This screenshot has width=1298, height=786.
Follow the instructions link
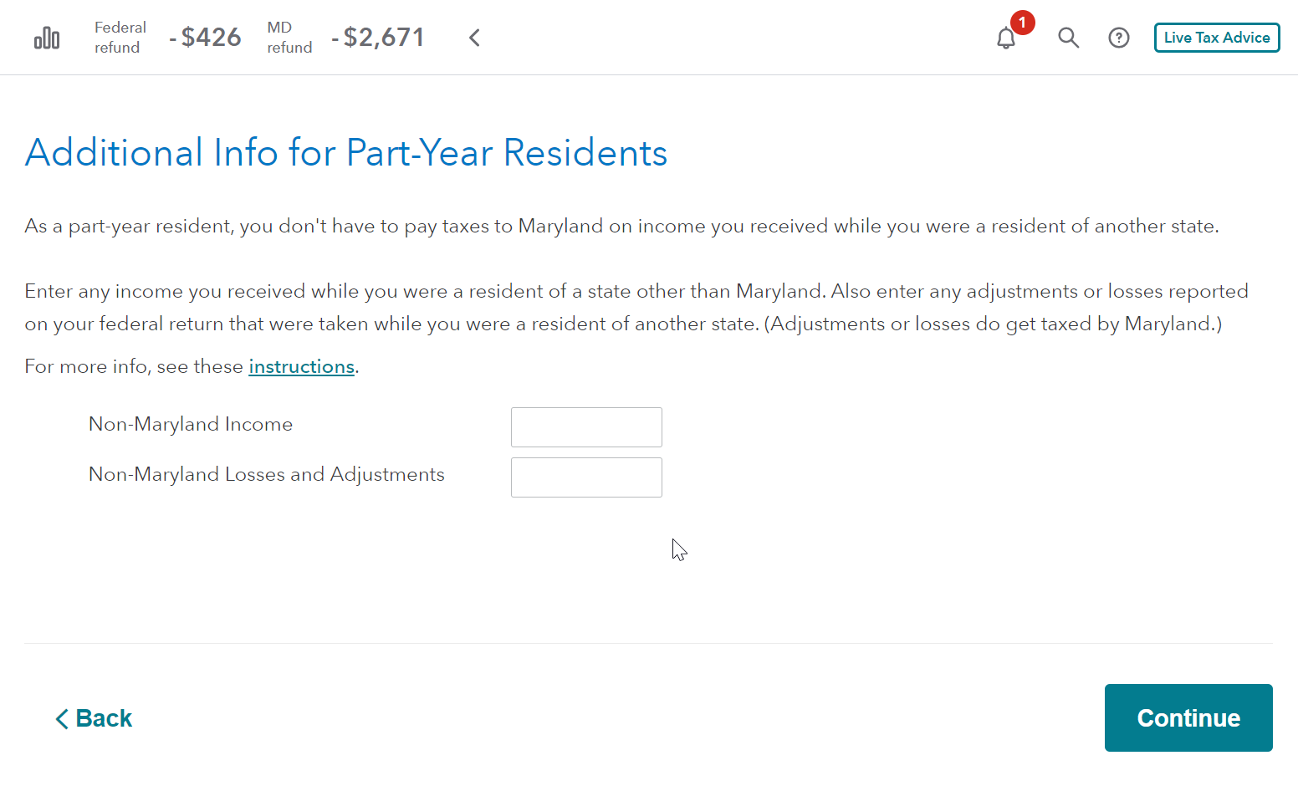click(x=301, y=367)
